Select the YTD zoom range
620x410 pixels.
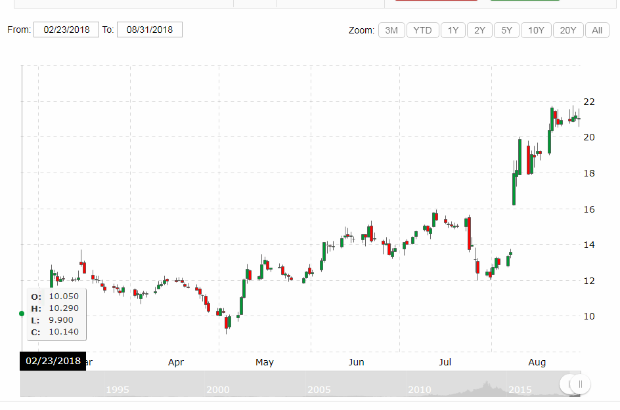pyautogui.click(x=422, y=30)
